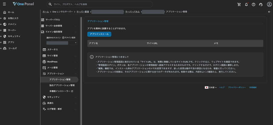Expand the ドメイン arrow in left sidebar

point(1,24)
